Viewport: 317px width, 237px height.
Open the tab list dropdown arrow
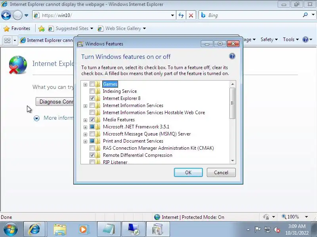[x=15, y=40]
